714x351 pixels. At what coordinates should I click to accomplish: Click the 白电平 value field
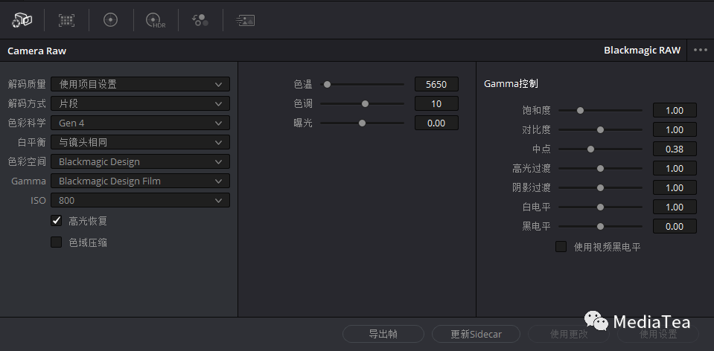(x=675, y=207)
